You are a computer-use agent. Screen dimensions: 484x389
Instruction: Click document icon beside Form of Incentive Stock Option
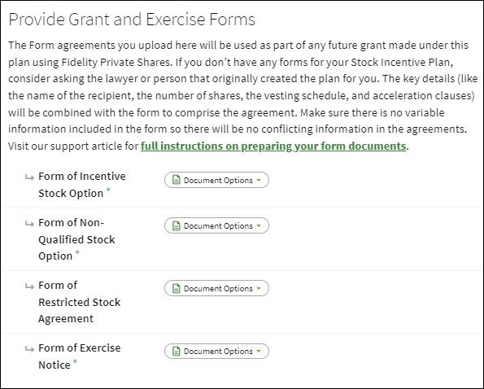pyautogui.click(x=176, y=180)
